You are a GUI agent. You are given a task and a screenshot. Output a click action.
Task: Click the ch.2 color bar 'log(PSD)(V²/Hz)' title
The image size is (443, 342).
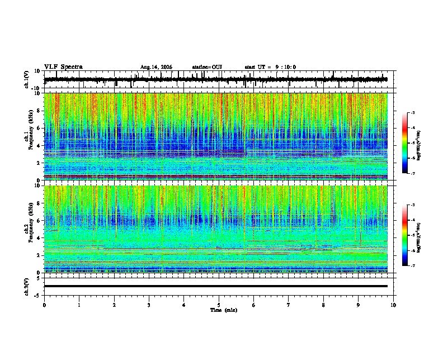(x=418, y=237)
